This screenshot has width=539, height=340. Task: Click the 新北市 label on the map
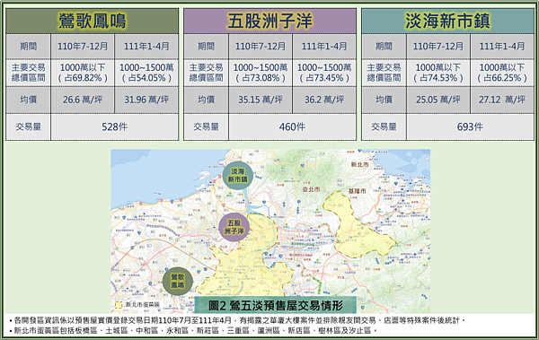click(x=359, y=164)
